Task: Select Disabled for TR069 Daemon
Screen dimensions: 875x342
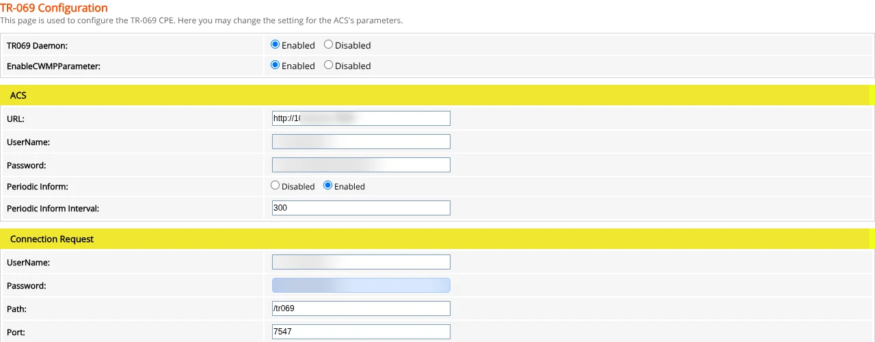Action: [329, 44]
